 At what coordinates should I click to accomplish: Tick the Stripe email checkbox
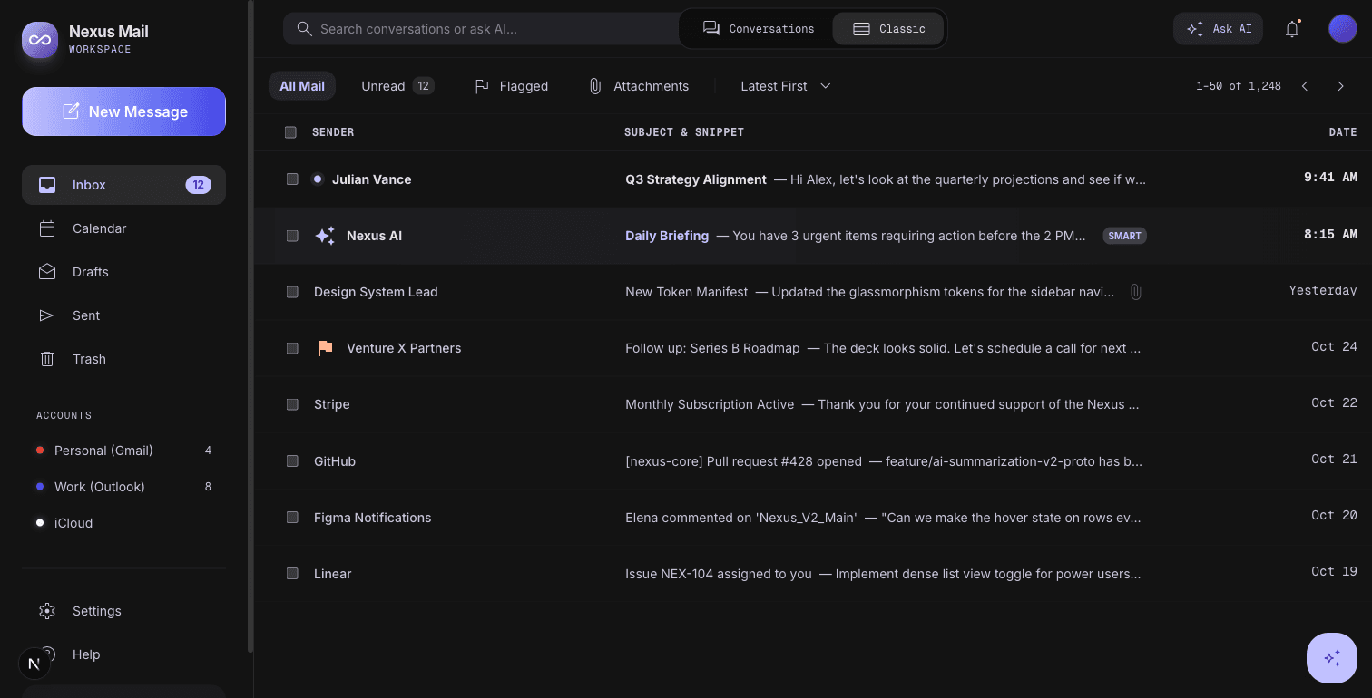coord(292,404)
